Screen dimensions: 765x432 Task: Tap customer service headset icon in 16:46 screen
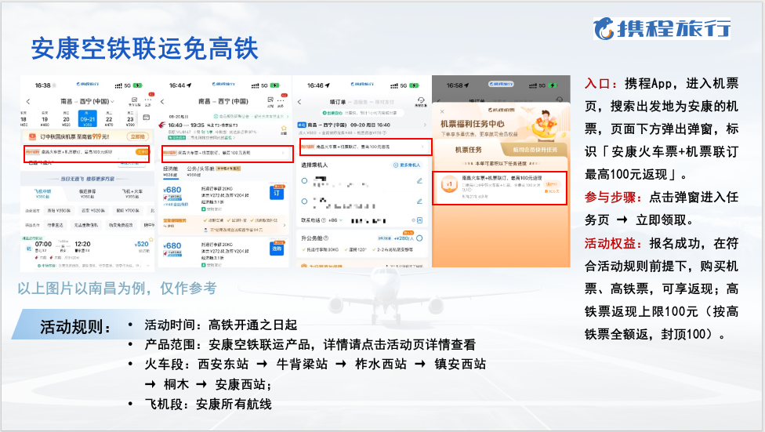(x=421, y=101)
